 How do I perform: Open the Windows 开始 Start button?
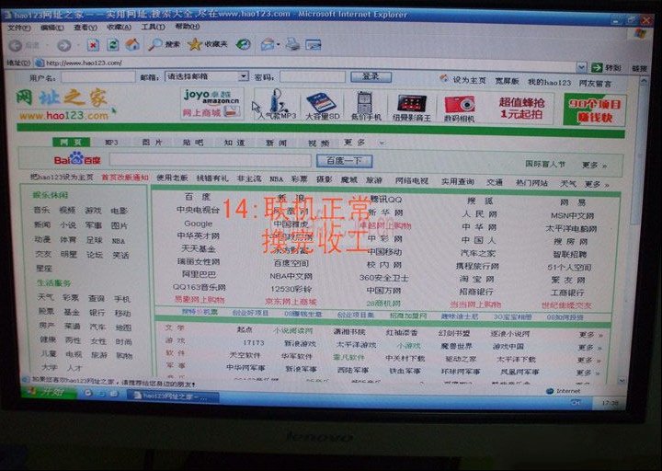(x=50, y=392)
